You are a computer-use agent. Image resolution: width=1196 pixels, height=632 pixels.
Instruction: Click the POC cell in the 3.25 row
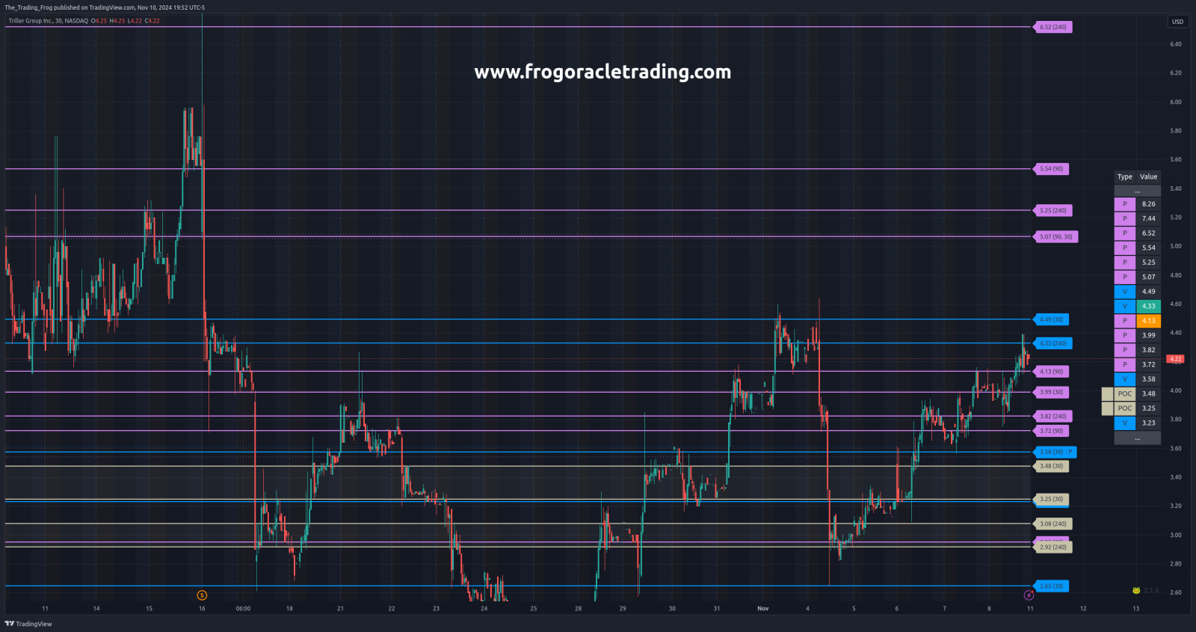click(1124, 408)
